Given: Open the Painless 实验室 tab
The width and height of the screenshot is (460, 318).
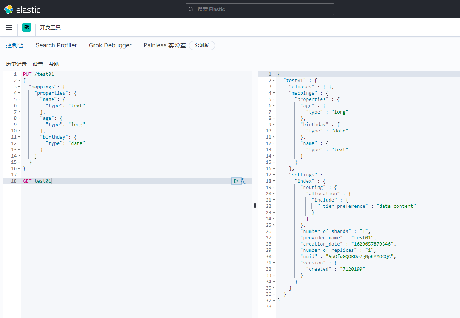Looking at the screenshot, I should [x=165, y=45].
